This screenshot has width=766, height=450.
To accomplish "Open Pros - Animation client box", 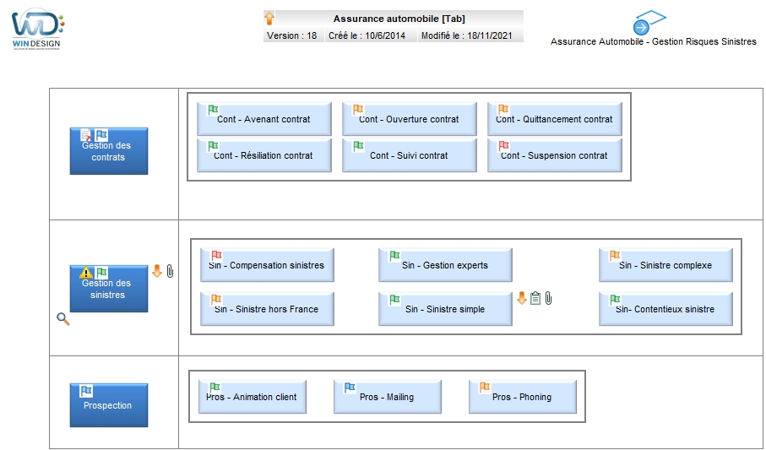I will [252, 397].
